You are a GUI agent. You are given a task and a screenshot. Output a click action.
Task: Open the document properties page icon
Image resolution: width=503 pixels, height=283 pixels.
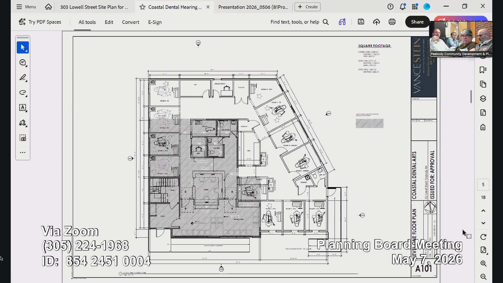(483, 113)
